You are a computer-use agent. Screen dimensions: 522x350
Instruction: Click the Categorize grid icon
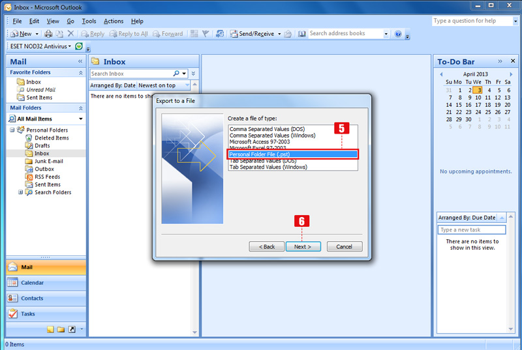tap(194, 34)
